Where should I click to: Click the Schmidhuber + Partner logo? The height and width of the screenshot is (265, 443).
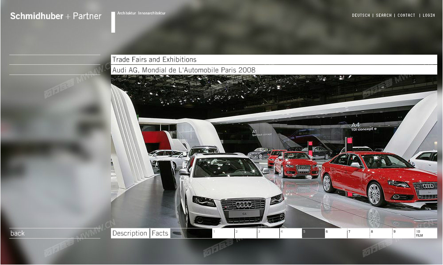tap(56, 16)
